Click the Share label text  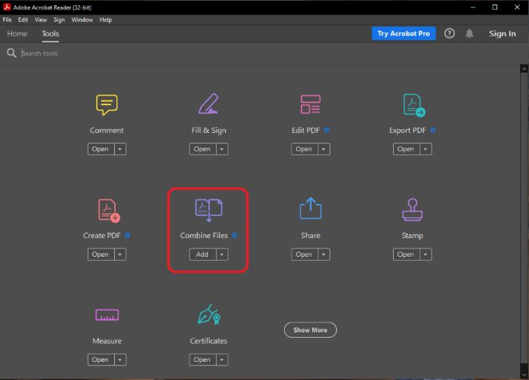311,236
